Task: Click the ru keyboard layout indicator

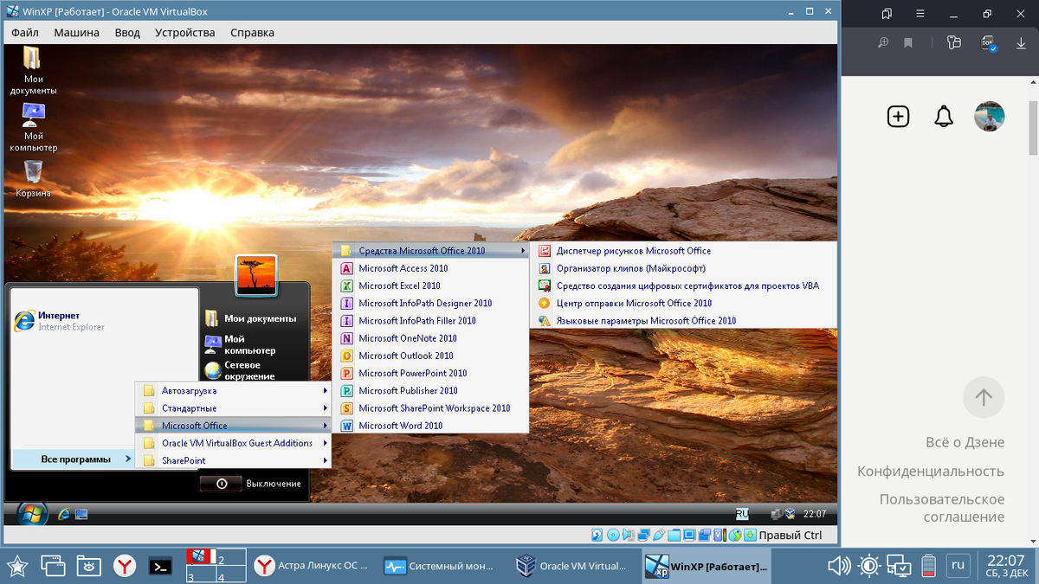Action: click(x=958, y=566)
